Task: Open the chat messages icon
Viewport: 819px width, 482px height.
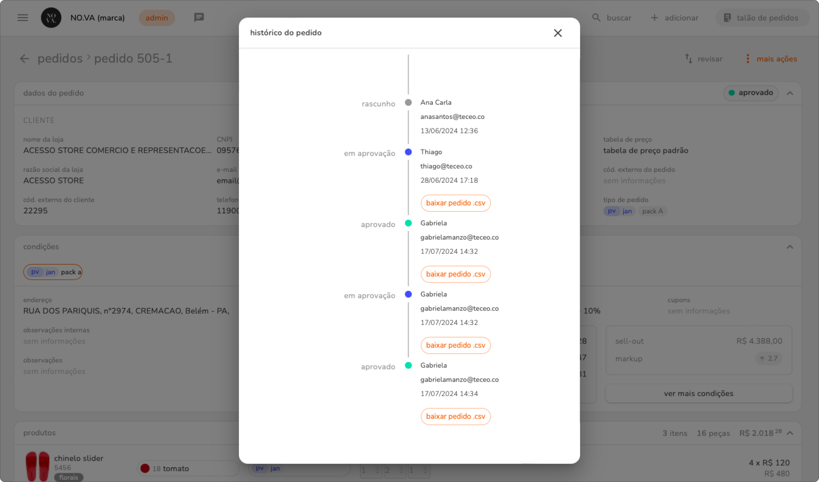Action: [199, 17]
